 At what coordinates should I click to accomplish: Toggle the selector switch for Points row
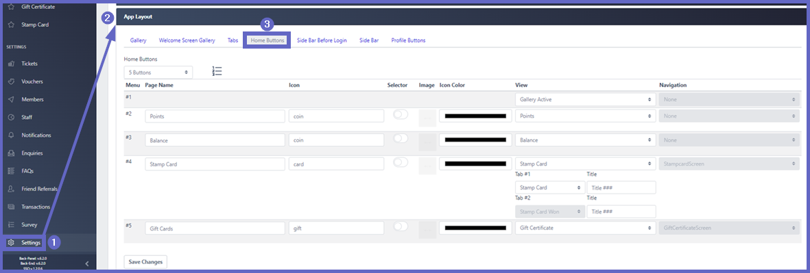tap(401, 114)
